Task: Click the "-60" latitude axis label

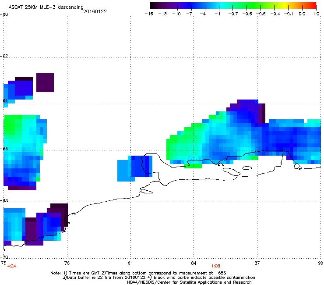Action: (x=4, y=14)
